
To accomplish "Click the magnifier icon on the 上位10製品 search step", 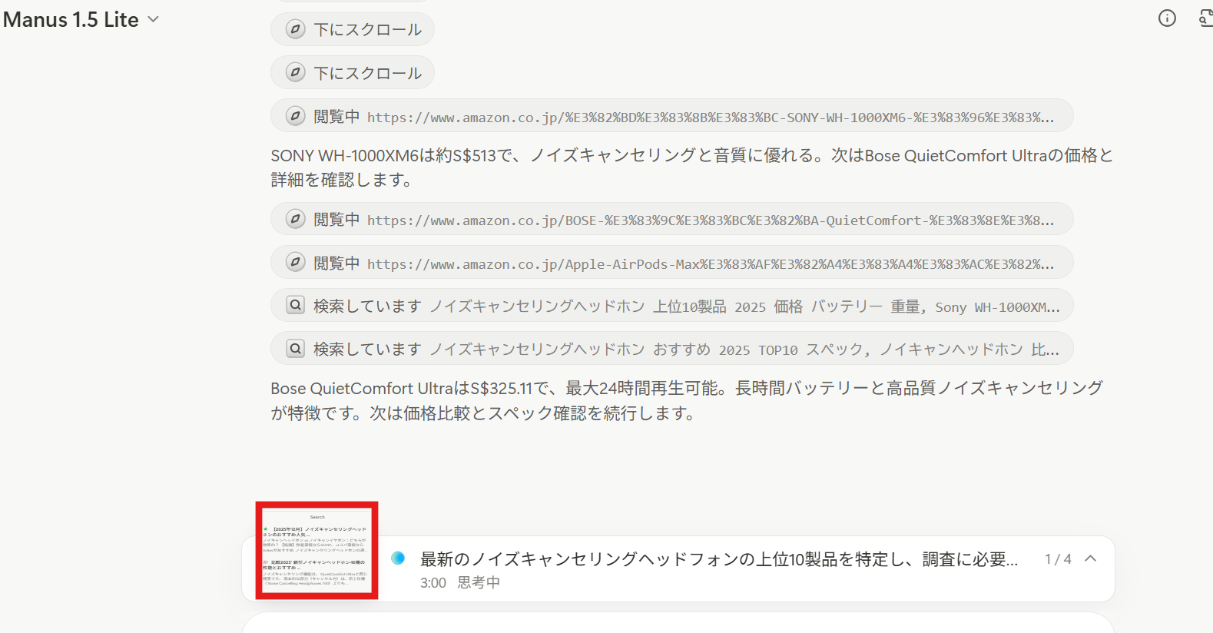I will (296, 306).
